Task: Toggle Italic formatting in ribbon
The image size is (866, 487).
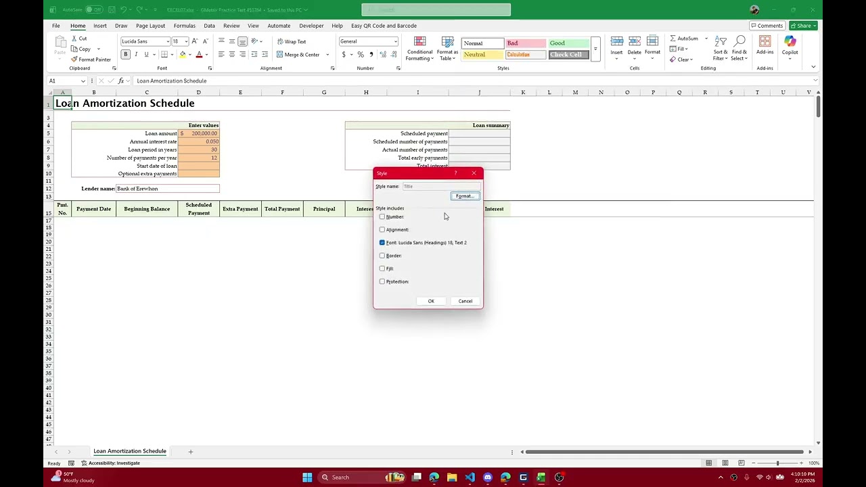Action: coord(135,54)
